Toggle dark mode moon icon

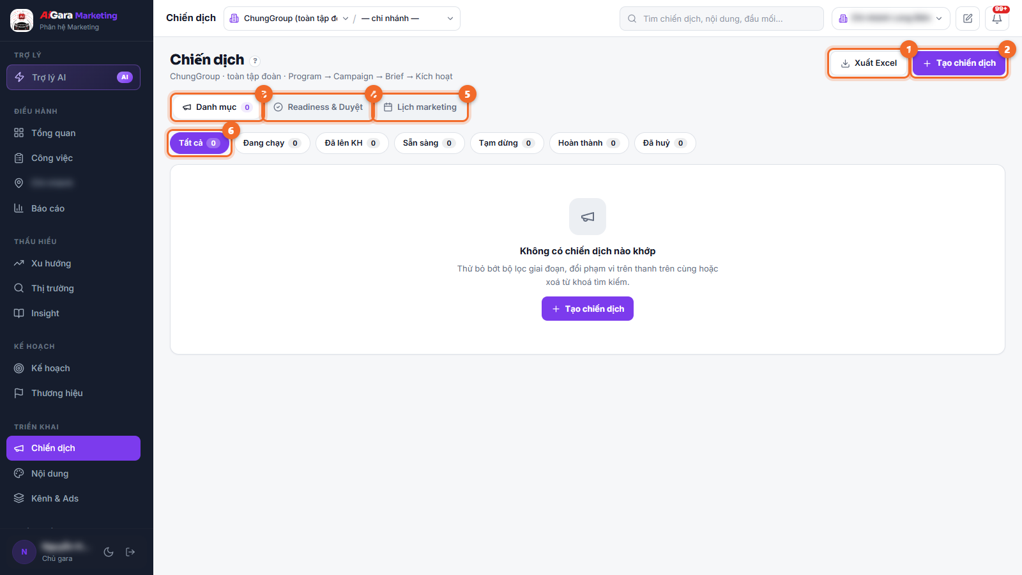[x=109, y=552]
